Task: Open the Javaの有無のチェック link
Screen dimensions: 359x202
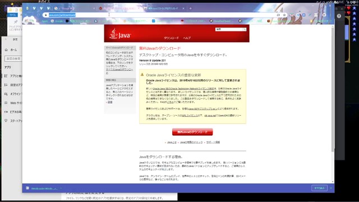Action: click(191, 142)
